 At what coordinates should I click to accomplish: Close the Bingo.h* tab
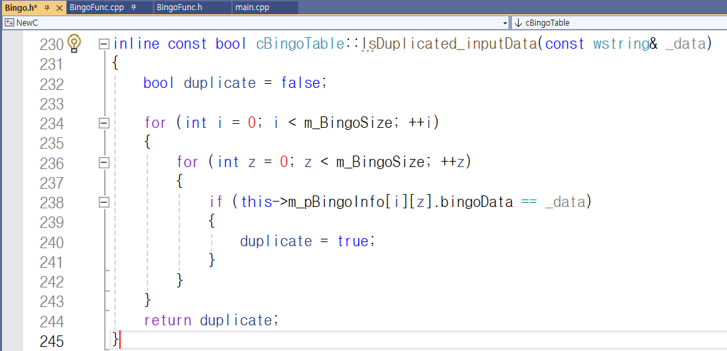point(58,8)
